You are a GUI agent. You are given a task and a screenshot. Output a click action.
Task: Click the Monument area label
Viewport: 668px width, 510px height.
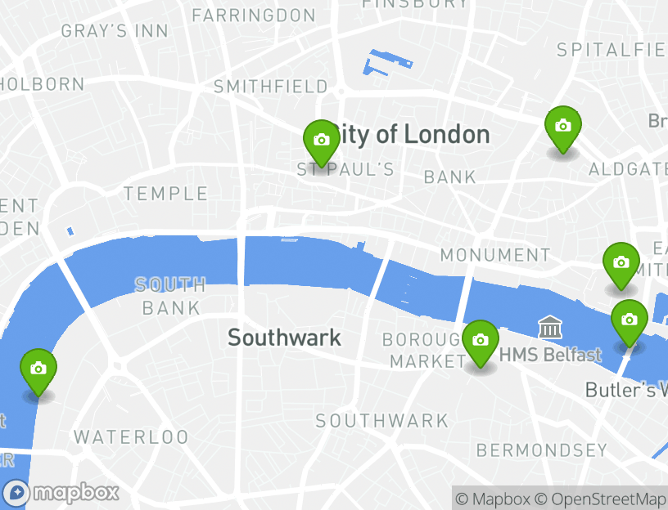click(495, 255)
